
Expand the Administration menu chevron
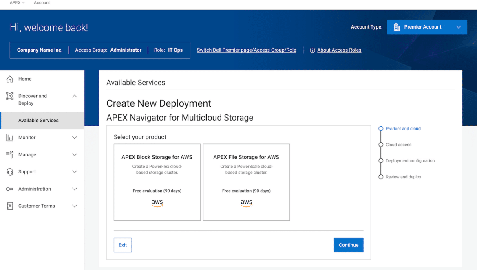(x=75, y=189)
